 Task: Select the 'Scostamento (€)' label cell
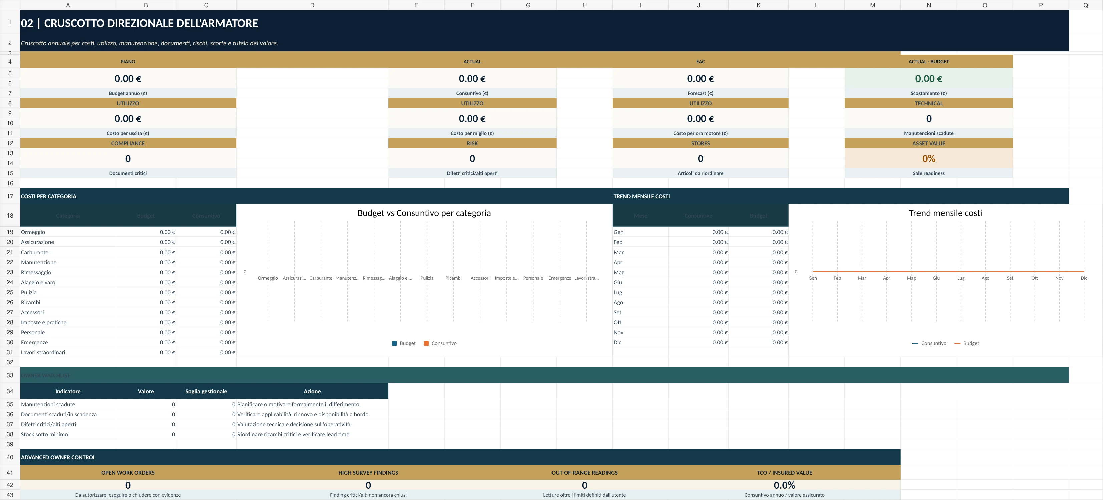tap(928, 93)
